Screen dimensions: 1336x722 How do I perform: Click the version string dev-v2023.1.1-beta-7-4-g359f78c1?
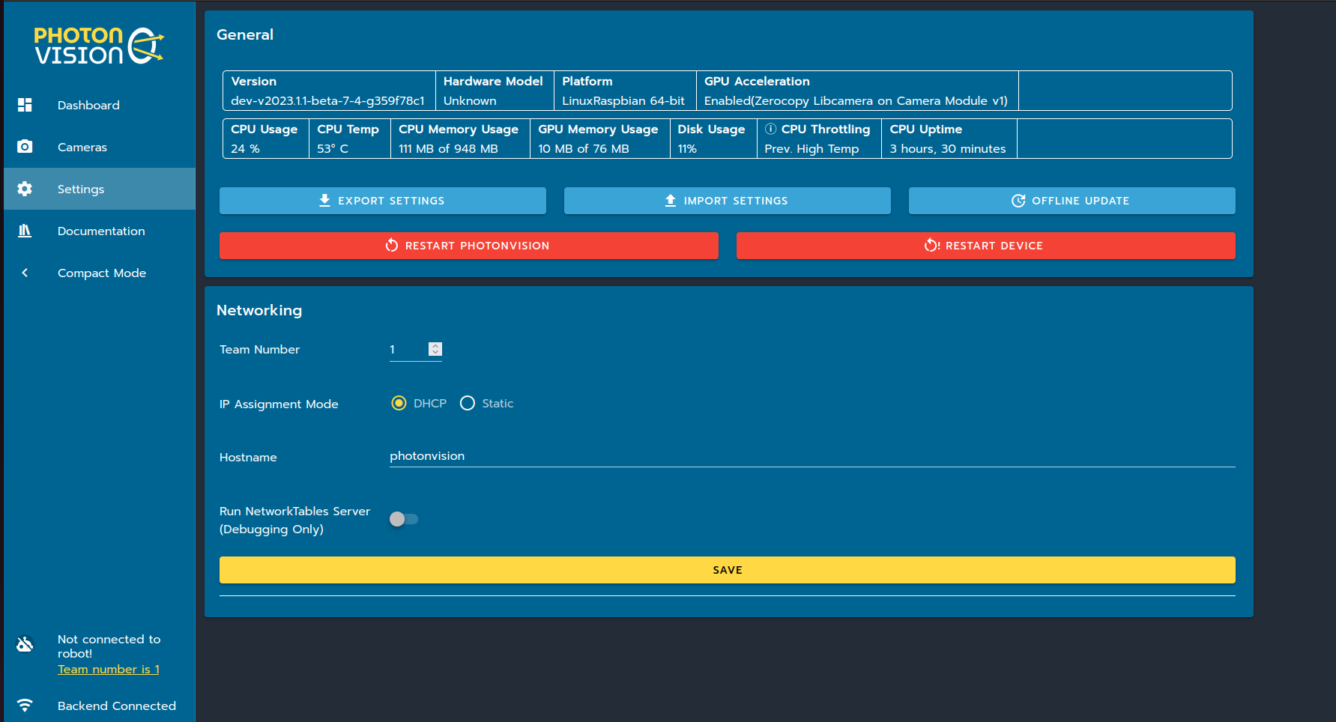[327, 101]
